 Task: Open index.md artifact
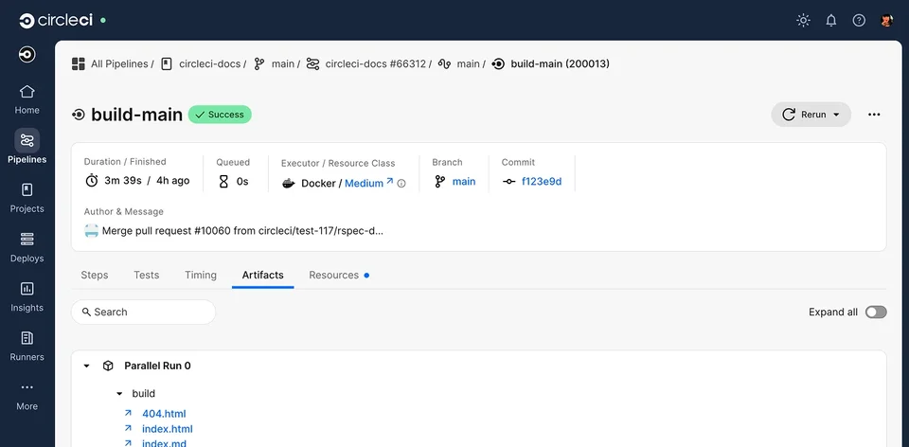164,443
